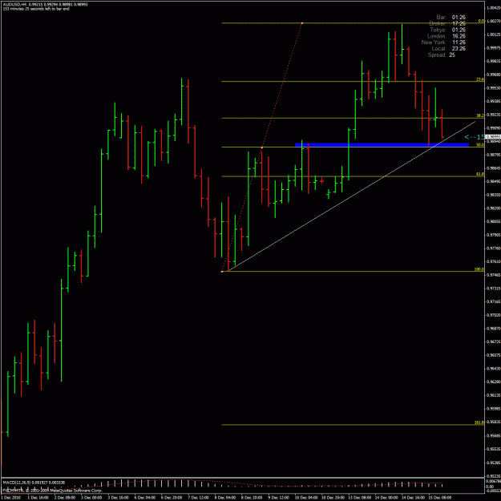Click the '3 Dec 00:00' time axis label

[x=91, y=498]
